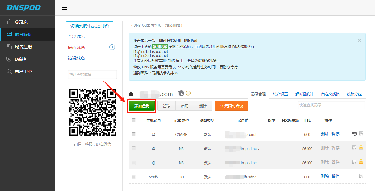Image resolution: width=375 pixels, height=191 pixels.
Task: Click the orange 99元限时升级 button
Action: coord(232,106)
